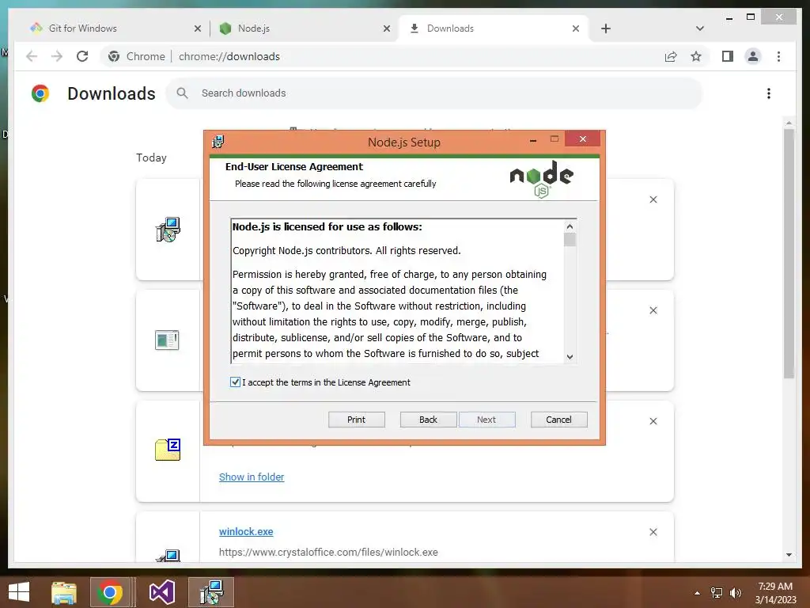Screen dimensions: 810x608
Task: Click the license text scroll up arrow
Action: 570,226
